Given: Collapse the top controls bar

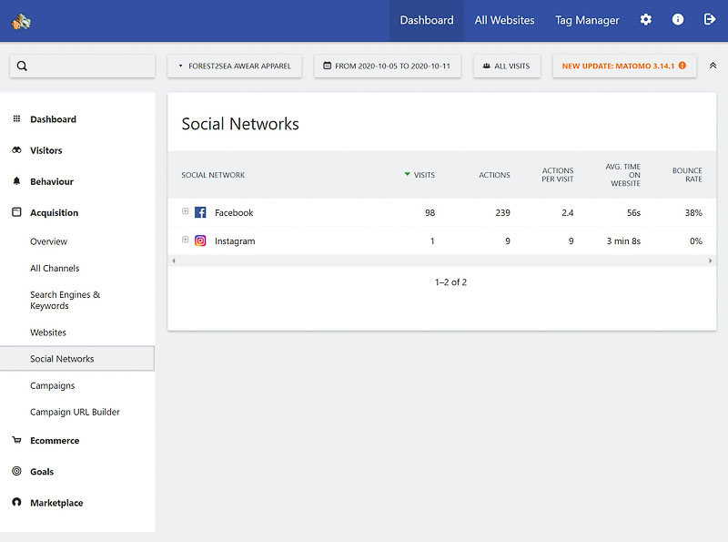Looking at the screenshot, I should coord(713,66).
